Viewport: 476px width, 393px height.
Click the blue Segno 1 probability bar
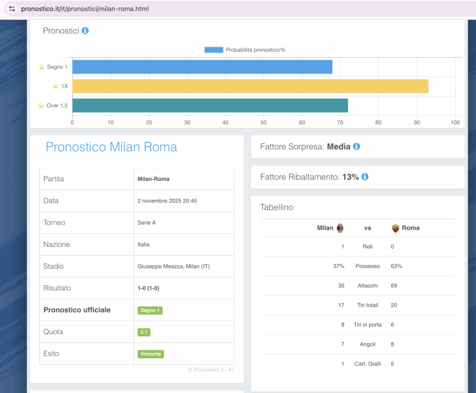[x=202, y=67]
